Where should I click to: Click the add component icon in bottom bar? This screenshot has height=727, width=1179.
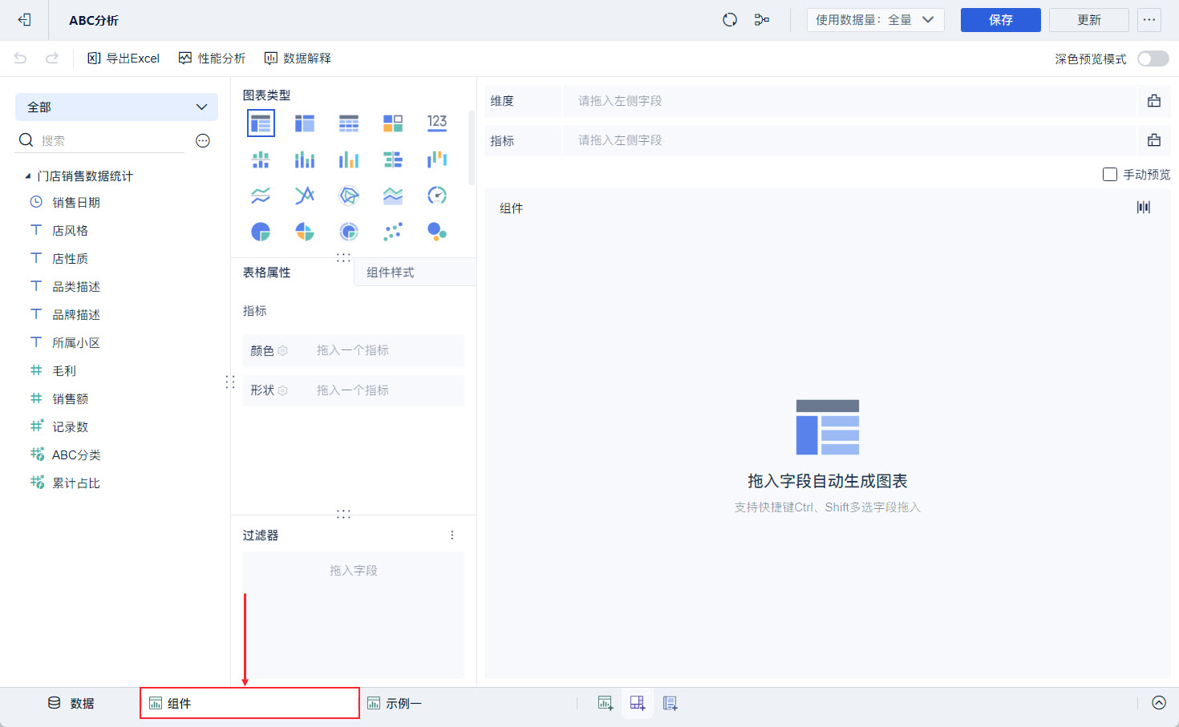click(606, 703)
